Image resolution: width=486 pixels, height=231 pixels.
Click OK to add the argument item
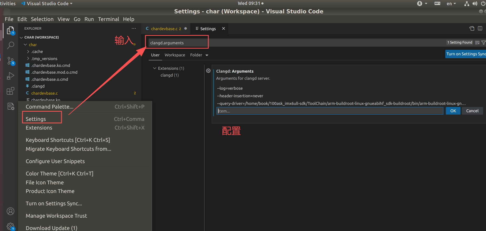453,111
